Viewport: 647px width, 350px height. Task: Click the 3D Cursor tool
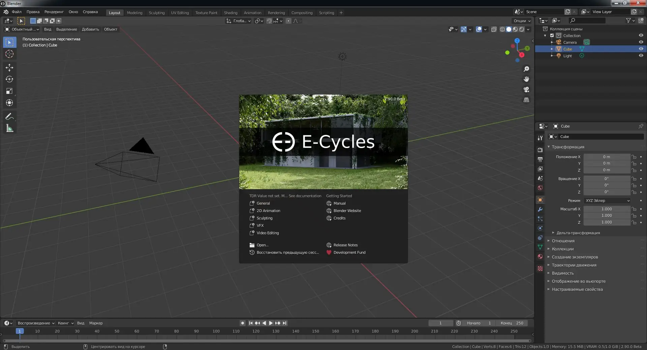coord(9,54)
